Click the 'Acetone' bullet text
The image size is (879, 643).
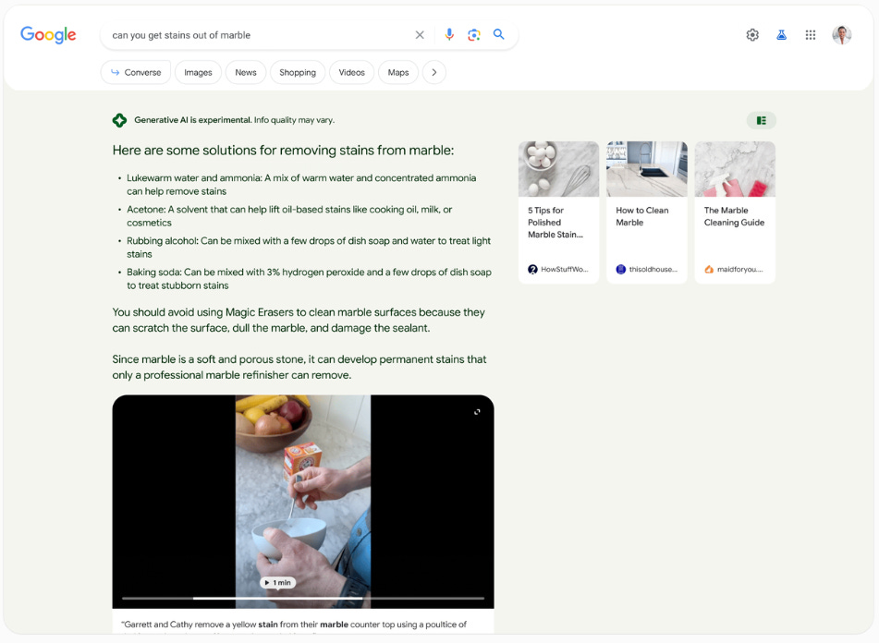coord(289,215)
